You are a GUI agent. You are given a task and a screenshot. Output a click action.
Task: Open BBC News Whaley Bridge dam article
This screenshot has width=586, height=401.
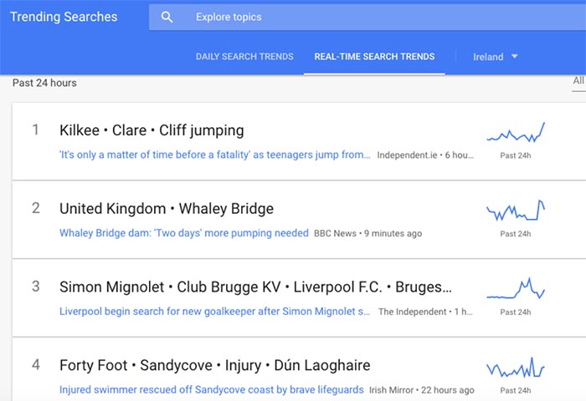[x=184, y=233]
